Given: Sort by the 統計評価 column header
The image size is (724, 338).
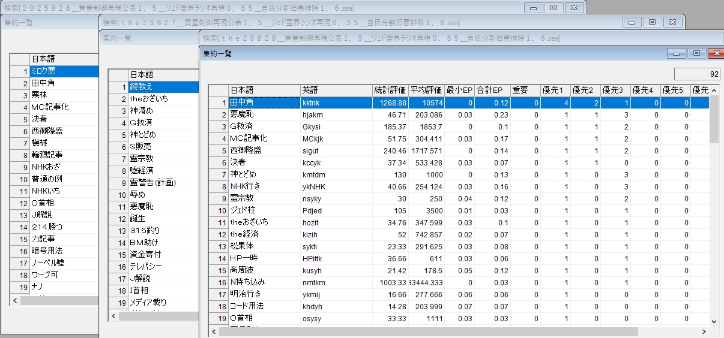Looking at the screenshot, I should coord(390,90).
